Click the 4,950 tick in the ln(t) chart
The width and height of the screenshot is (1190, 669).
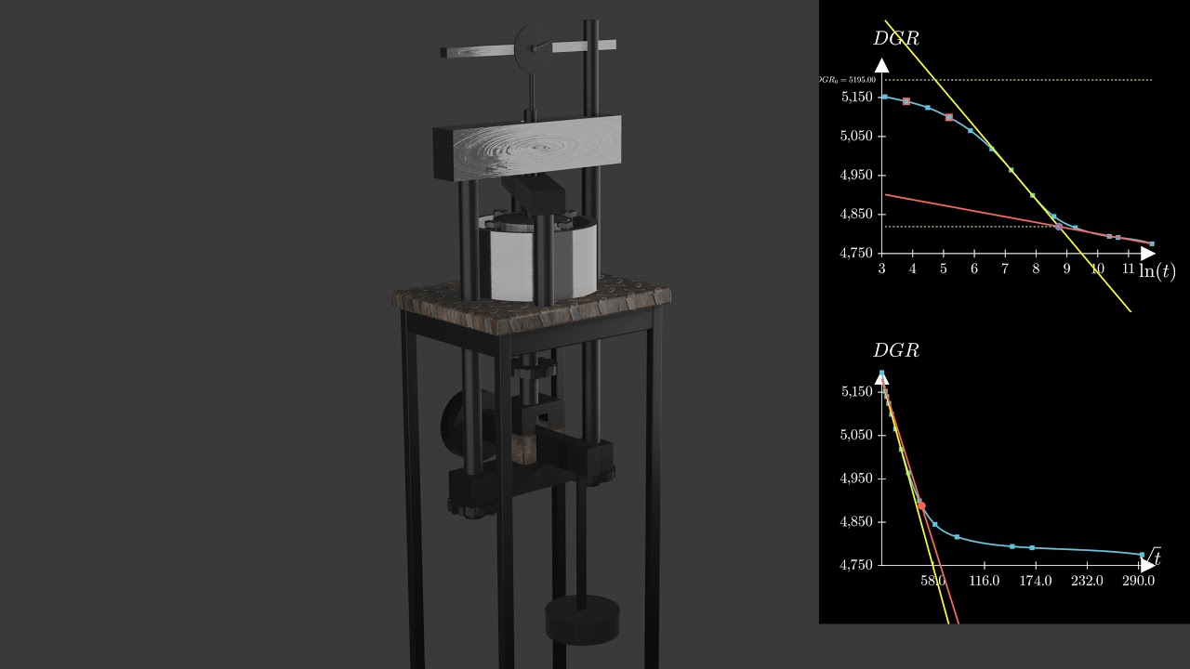tap(857, 175)
